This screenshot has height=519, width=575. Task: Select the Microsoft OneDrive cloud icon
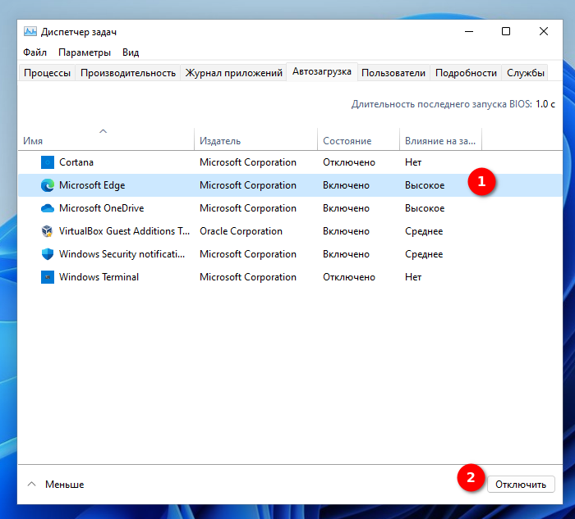[x=48, y=208]
